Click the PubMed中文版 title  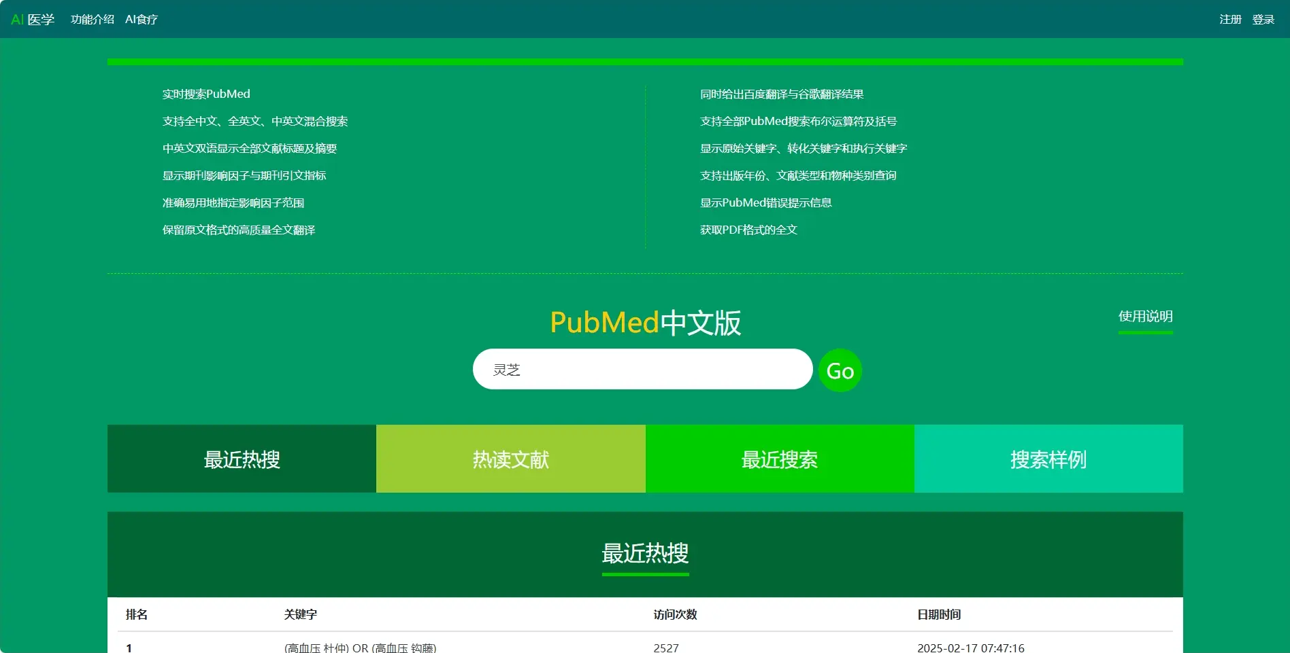(x=645, y=323)
